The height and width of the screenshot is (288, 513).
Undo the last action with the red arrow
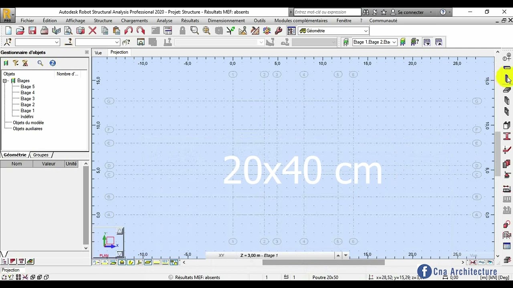(129, 31)
